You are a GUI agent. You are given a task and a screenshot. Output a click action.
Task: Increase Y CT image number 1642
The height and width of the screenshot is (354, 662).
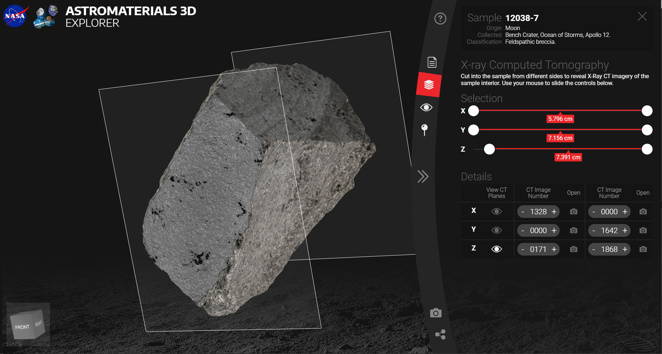(x=625, y=231)
